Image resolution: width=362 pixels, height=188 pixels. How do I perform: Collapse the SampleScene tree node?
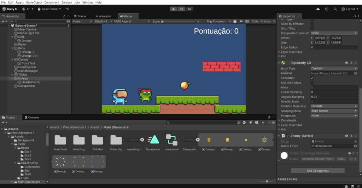[x=9, y=25]
